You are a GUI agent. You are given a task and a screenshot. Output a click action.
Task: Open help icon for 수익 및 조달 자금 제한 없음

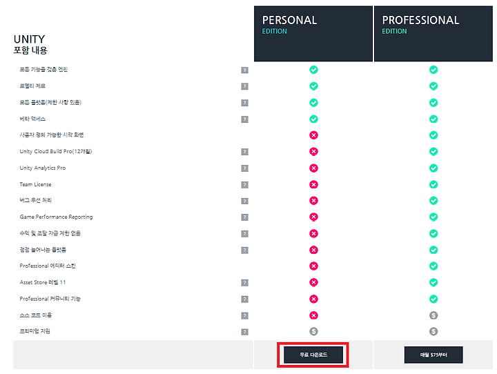click(244, 234)
